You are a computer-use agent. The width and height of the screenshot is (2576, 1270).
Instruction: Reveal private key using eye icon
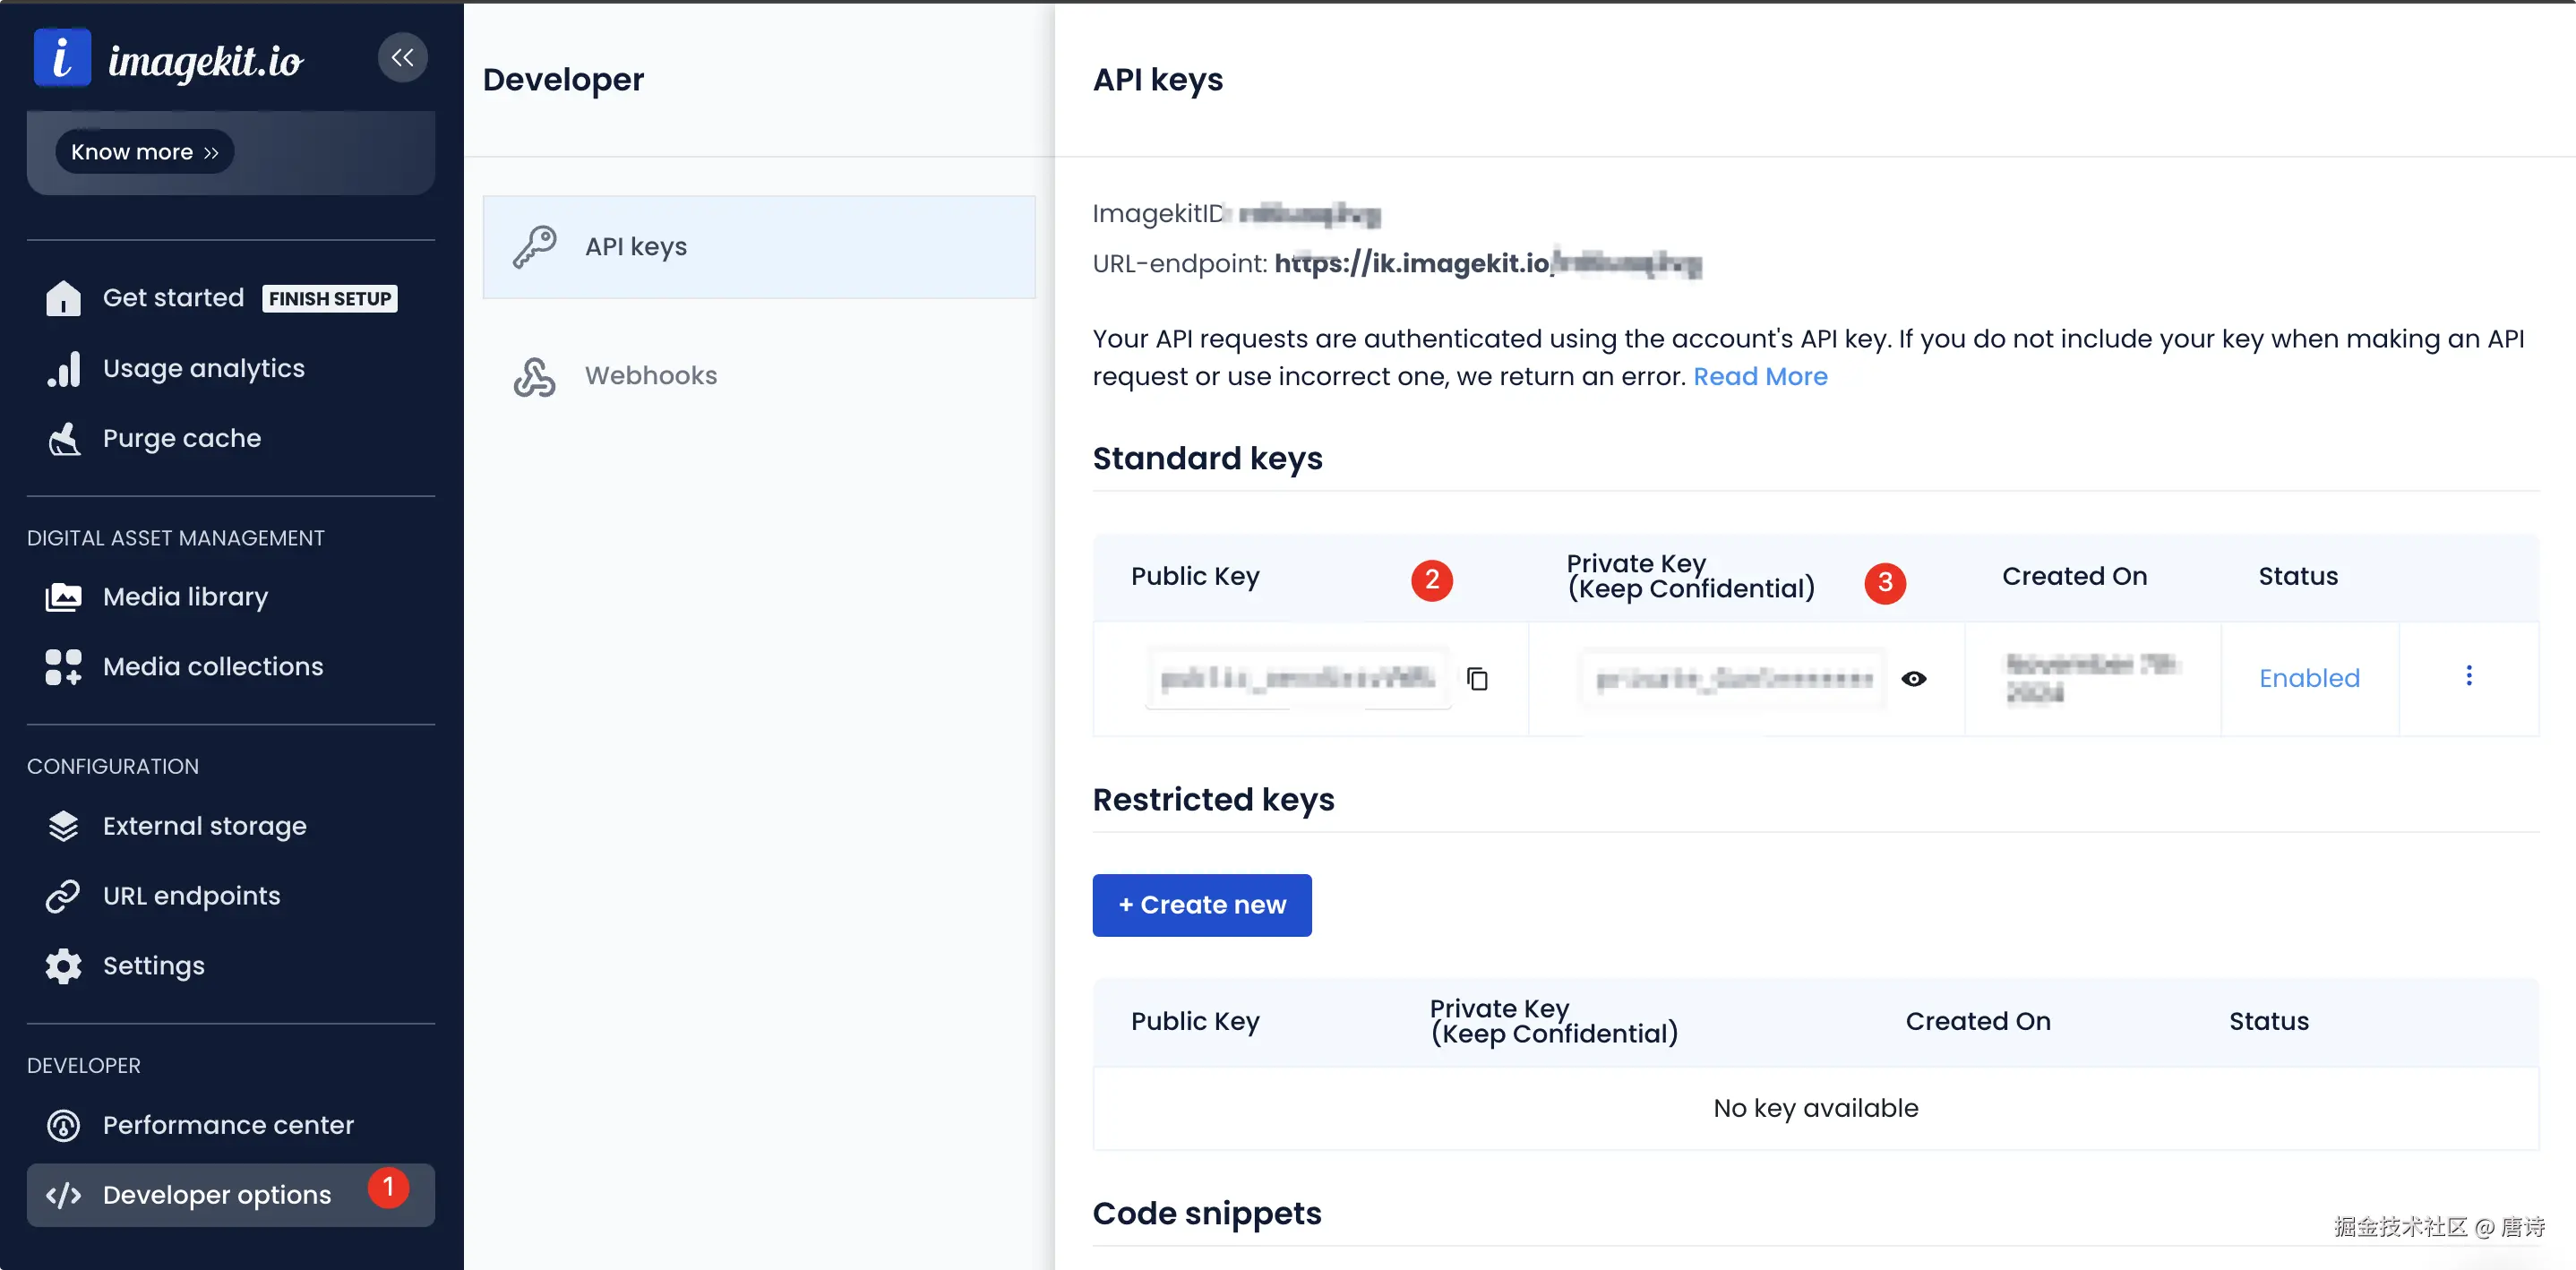point(1913,679)
